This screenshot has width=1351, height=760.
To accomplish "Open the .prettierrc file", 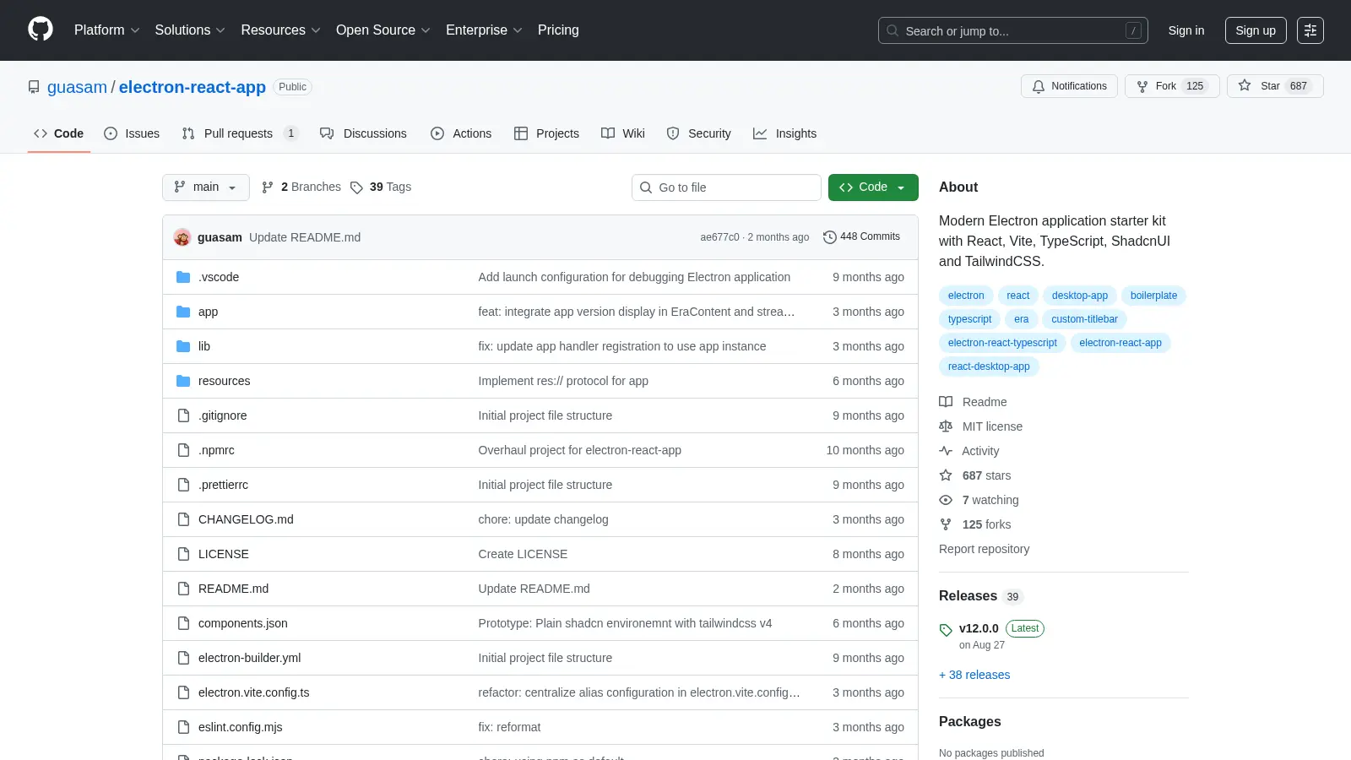I will click(x=223, y=485).
